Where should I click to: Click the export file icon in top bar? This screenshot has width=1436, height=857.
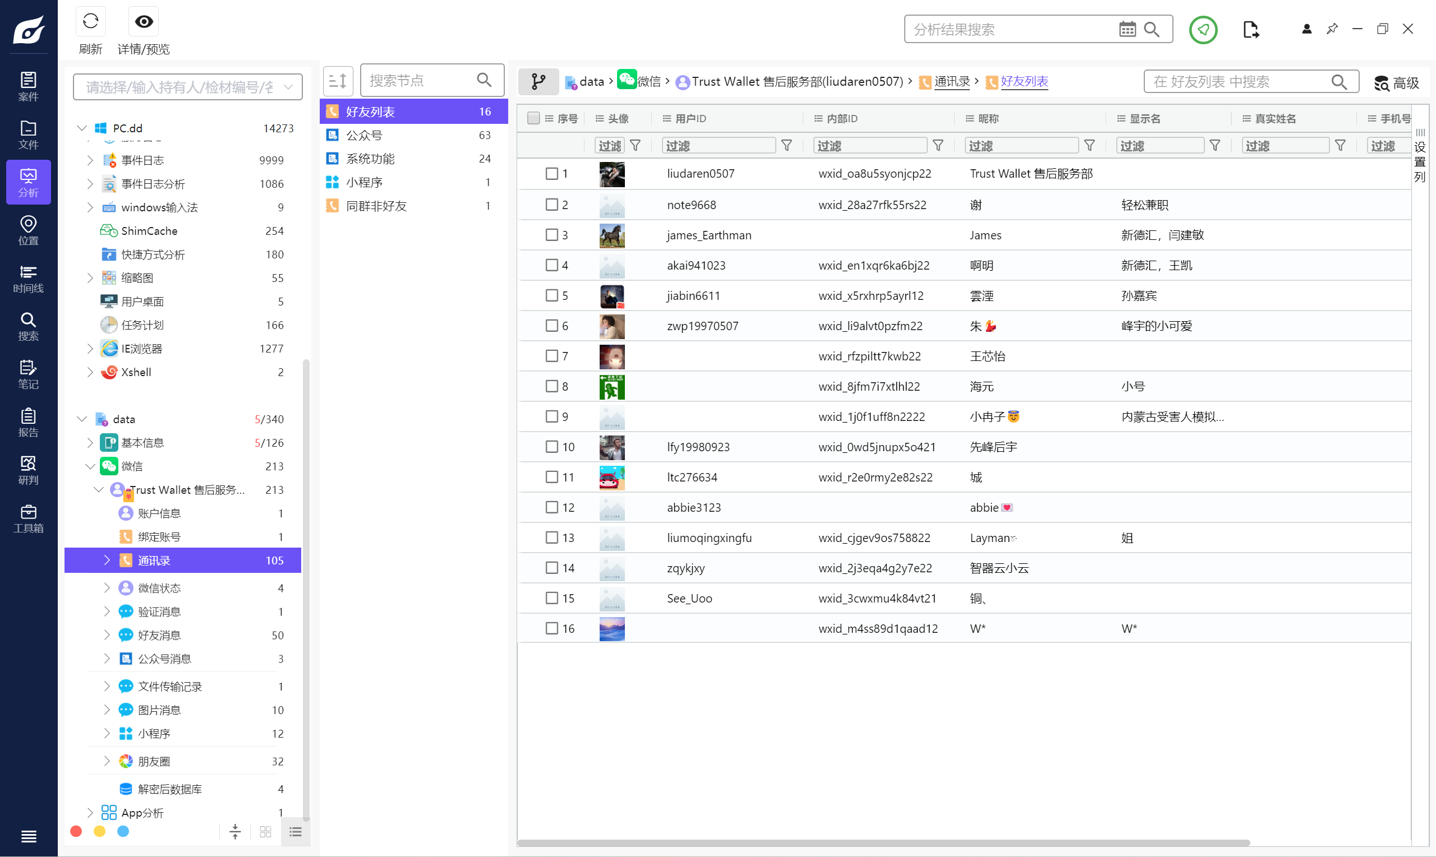(x=1250, y=30)
